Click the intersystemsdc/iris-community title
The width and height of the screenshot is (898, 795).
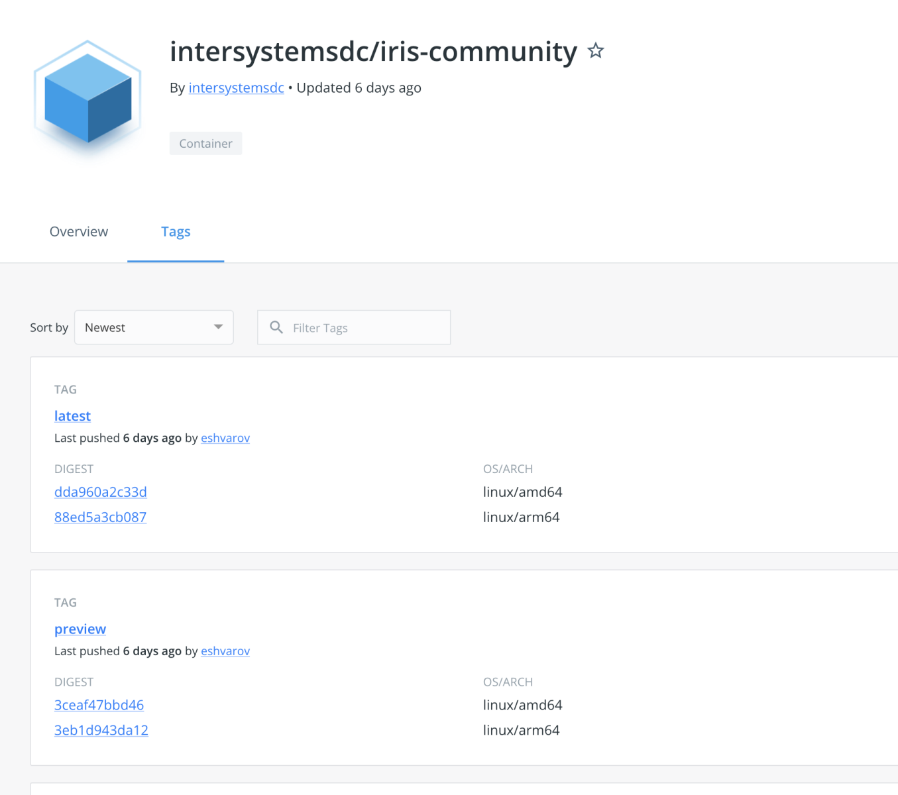tap(373, 52)
